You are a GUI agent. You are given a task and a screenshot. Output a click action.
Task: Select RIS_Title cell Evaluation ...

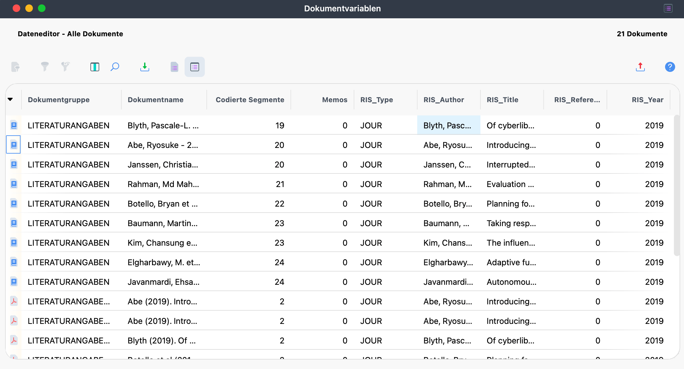512,184
